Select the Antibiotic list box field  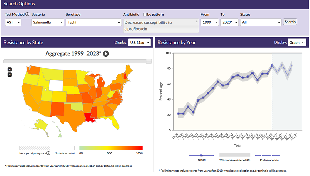point(161,25)
